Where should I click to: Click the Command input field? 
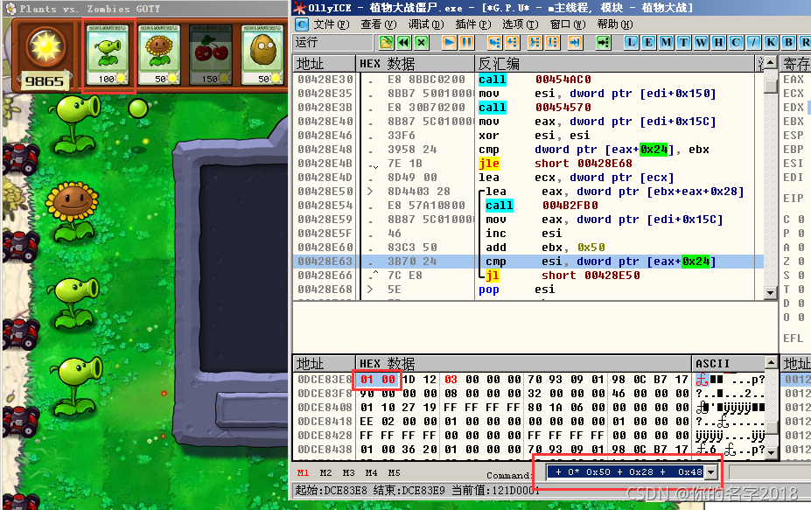[x=626, y=472]
